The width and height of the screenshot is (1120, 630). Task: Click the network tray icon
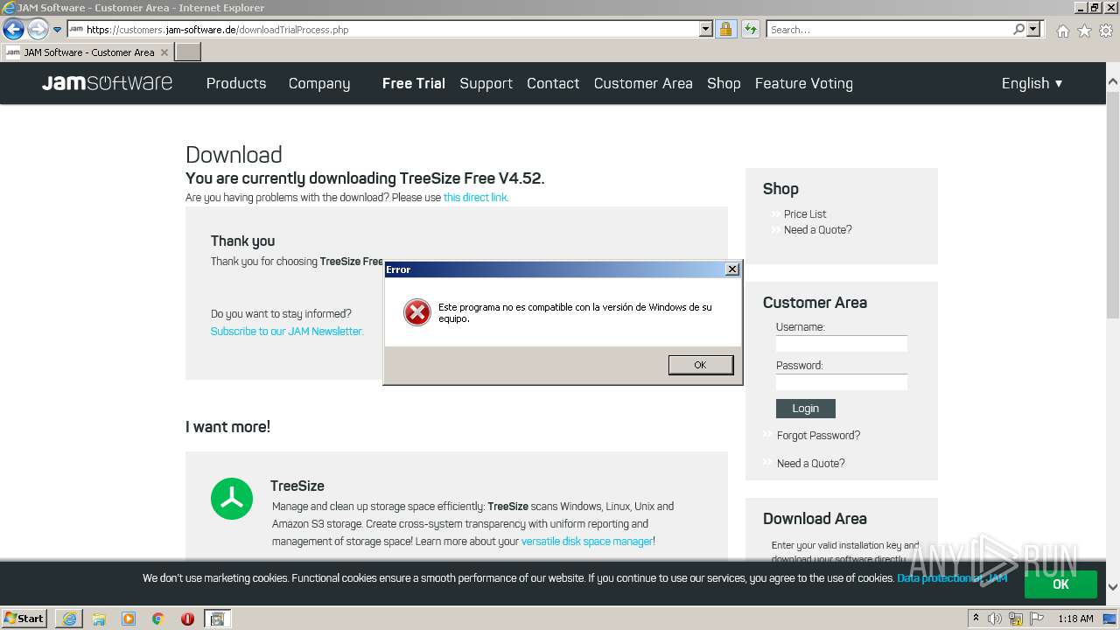[1016, 619]
